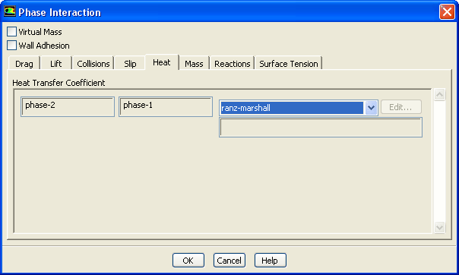This screenshot has width=459, height=275.
Task: Switch to the Mass tab
Action: [194, 64]
